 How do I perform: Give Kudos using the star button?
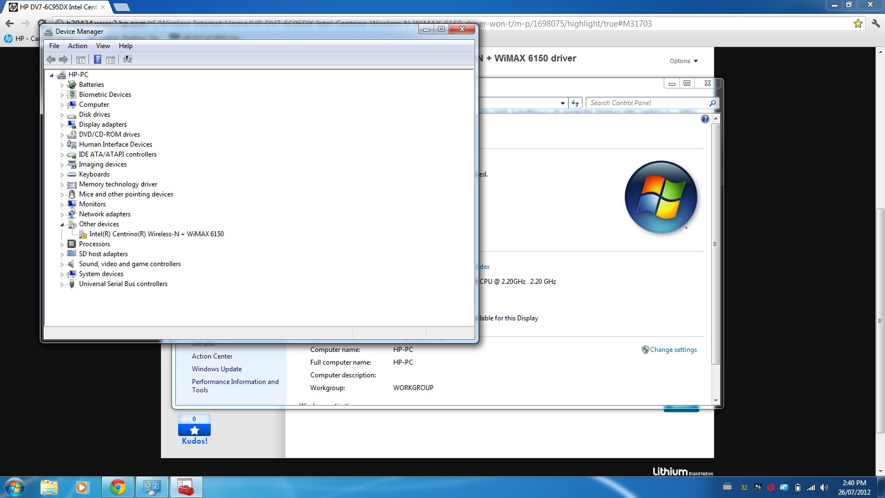[194, 430]
